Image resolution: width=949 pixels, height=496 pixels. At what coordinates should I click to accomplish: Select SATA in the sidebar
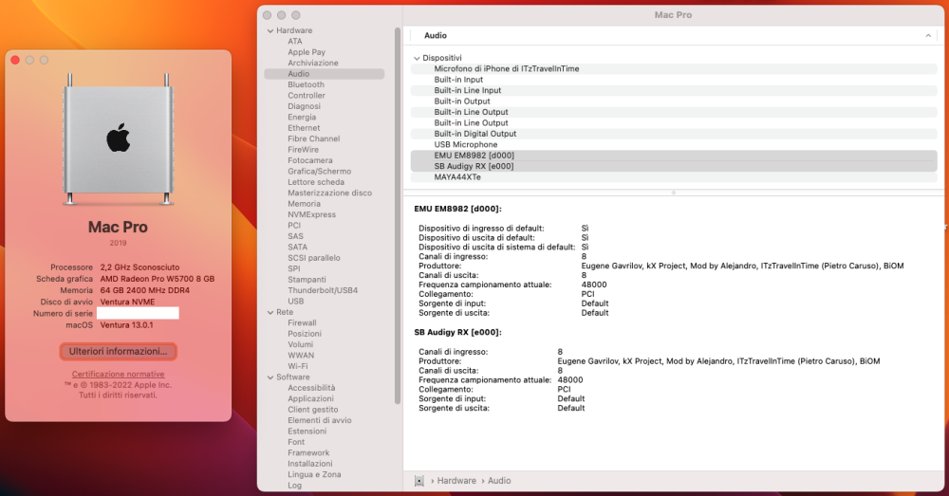click(297, 248)
